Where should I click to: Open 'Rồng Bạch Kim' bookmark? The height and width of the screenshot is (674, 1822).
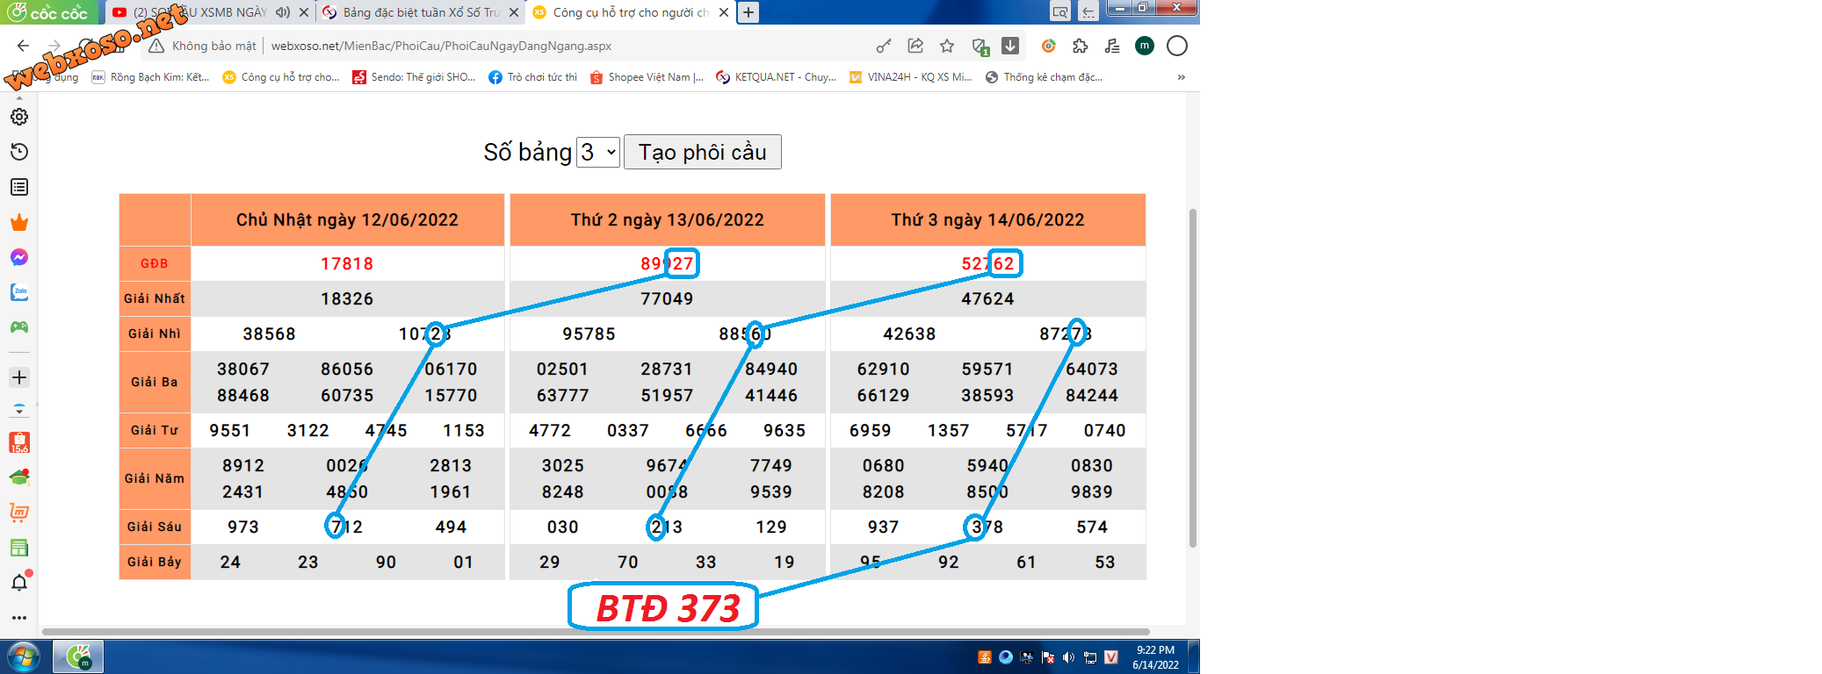click(150, 77)
